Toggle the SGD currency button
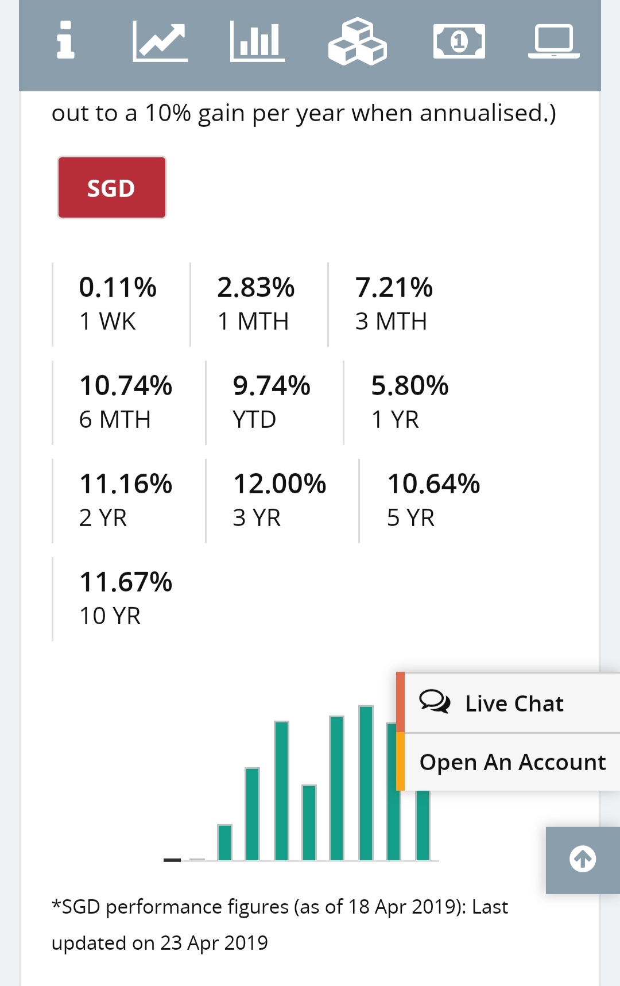 click(x=112, y=188)
